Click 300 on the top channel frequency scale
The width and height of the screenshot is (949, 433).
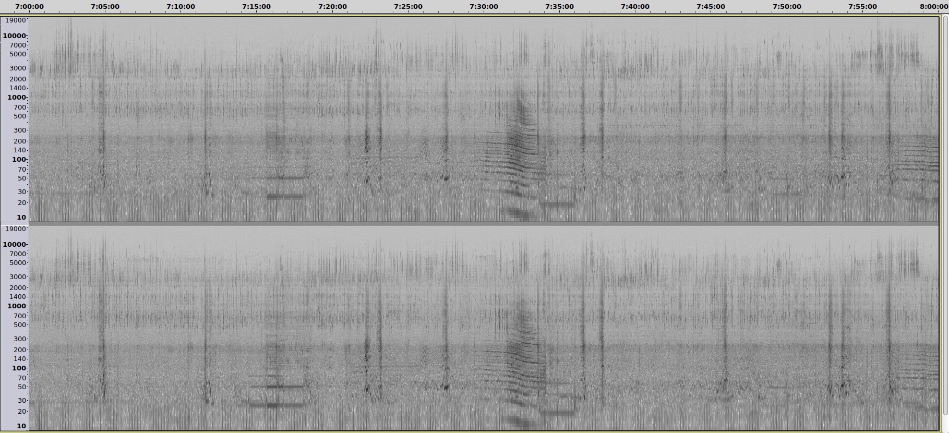(20, 130)
